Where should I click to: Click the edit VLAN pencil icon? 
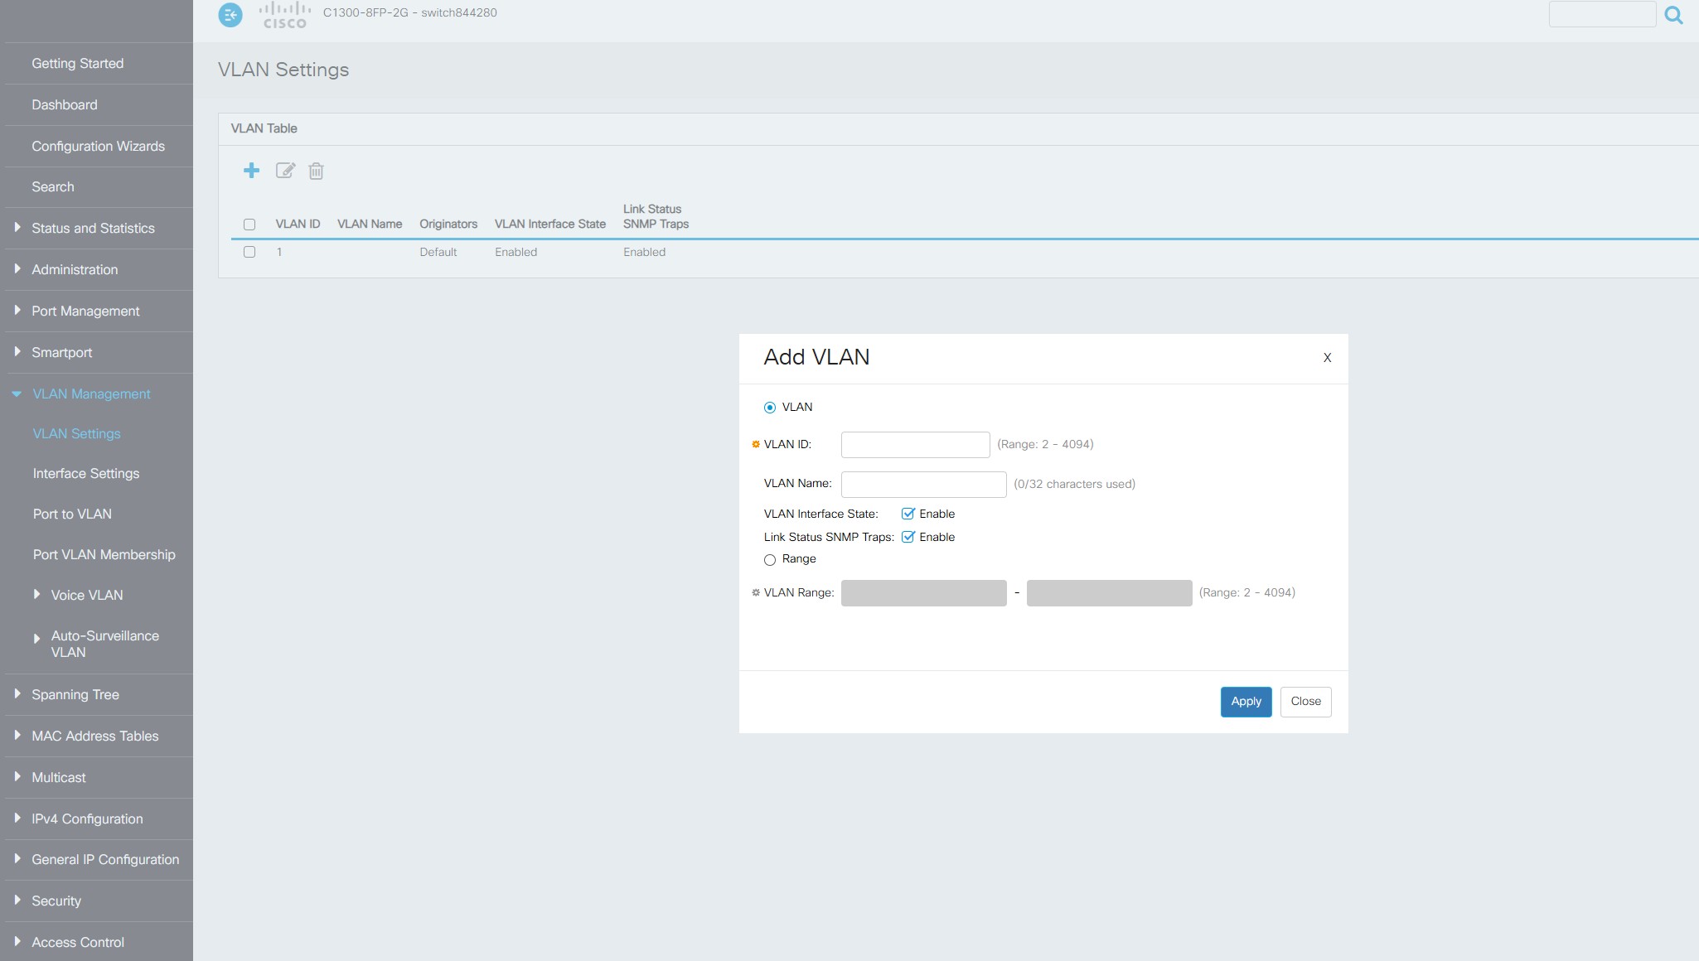click(x=285, y=171)
